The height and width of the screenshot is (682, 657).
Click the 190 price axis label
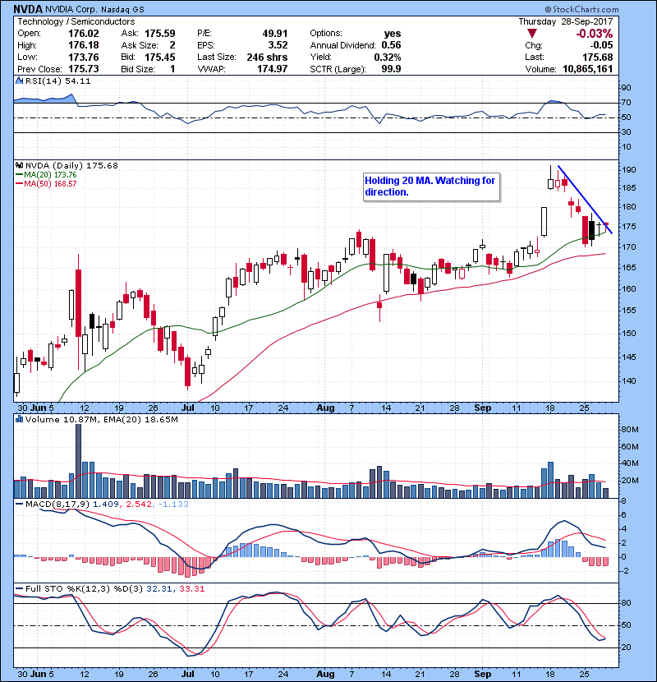(x=628, y=169)
